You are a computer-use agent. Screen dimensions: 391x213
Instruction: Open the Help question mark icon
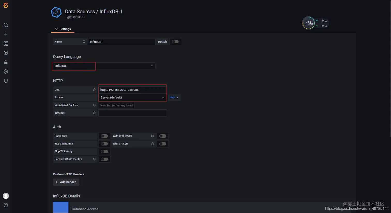coord(6,205)
